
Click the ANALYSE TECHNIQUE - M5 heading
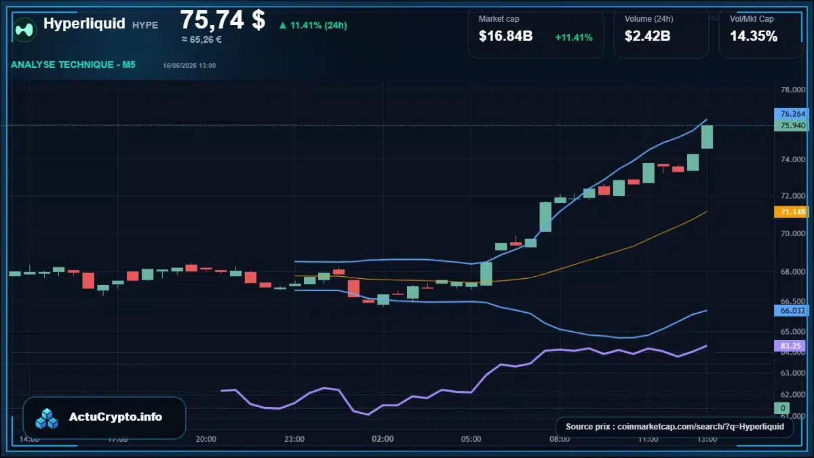[x=73, y=65]
